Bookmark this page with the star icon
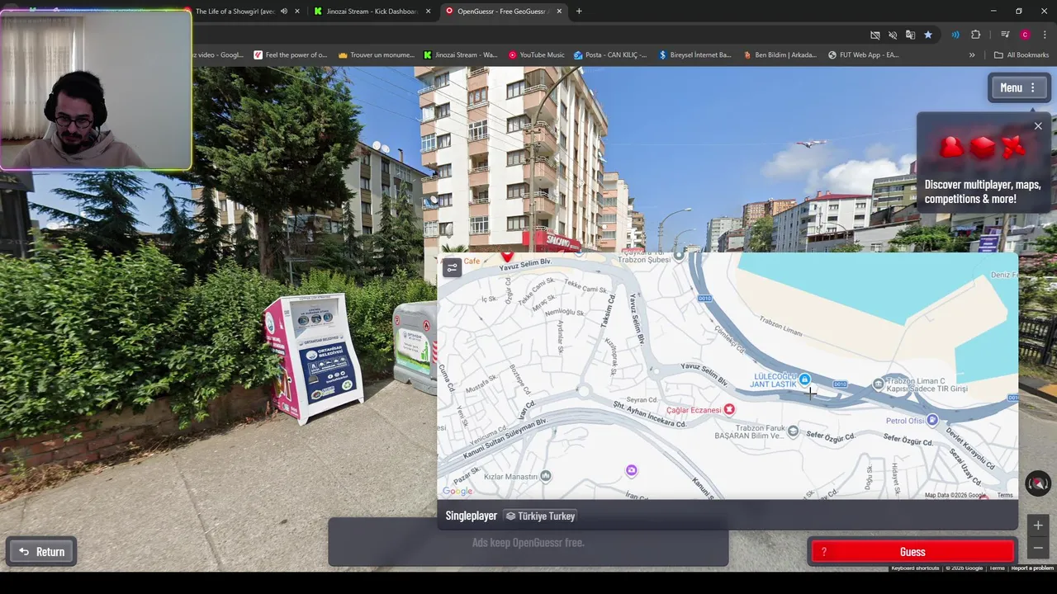This screenshot has height=594, width=1057. pyautogui.click(x=928, y=35)
